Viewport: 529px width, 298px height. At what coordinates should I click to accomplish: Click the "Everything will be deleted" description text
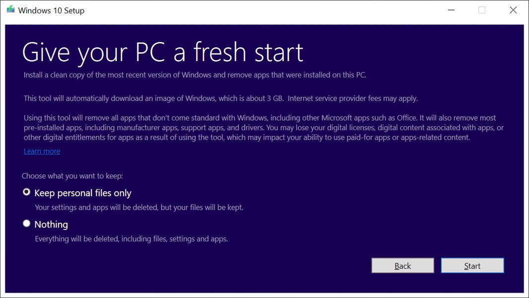(131, 239)
